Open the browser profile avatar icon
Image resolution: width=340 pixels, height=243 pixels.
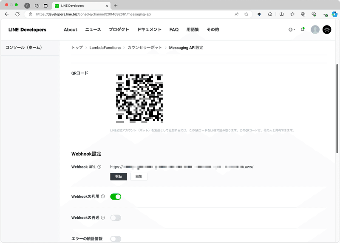27,6
